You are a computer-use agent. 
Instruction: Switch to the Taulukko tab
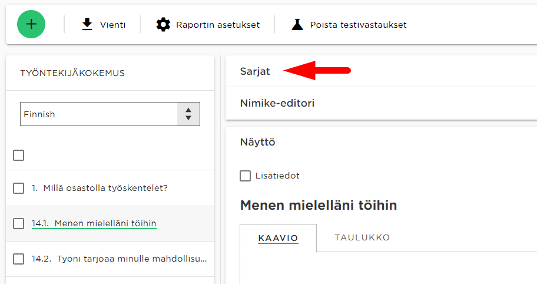pos(362,237)
